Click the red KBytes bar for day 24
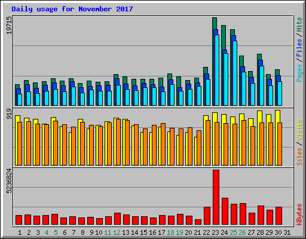 225,211
